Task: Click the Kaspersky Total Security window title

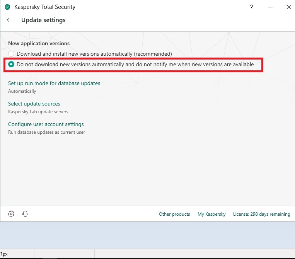Action: (x=45, y=7)
